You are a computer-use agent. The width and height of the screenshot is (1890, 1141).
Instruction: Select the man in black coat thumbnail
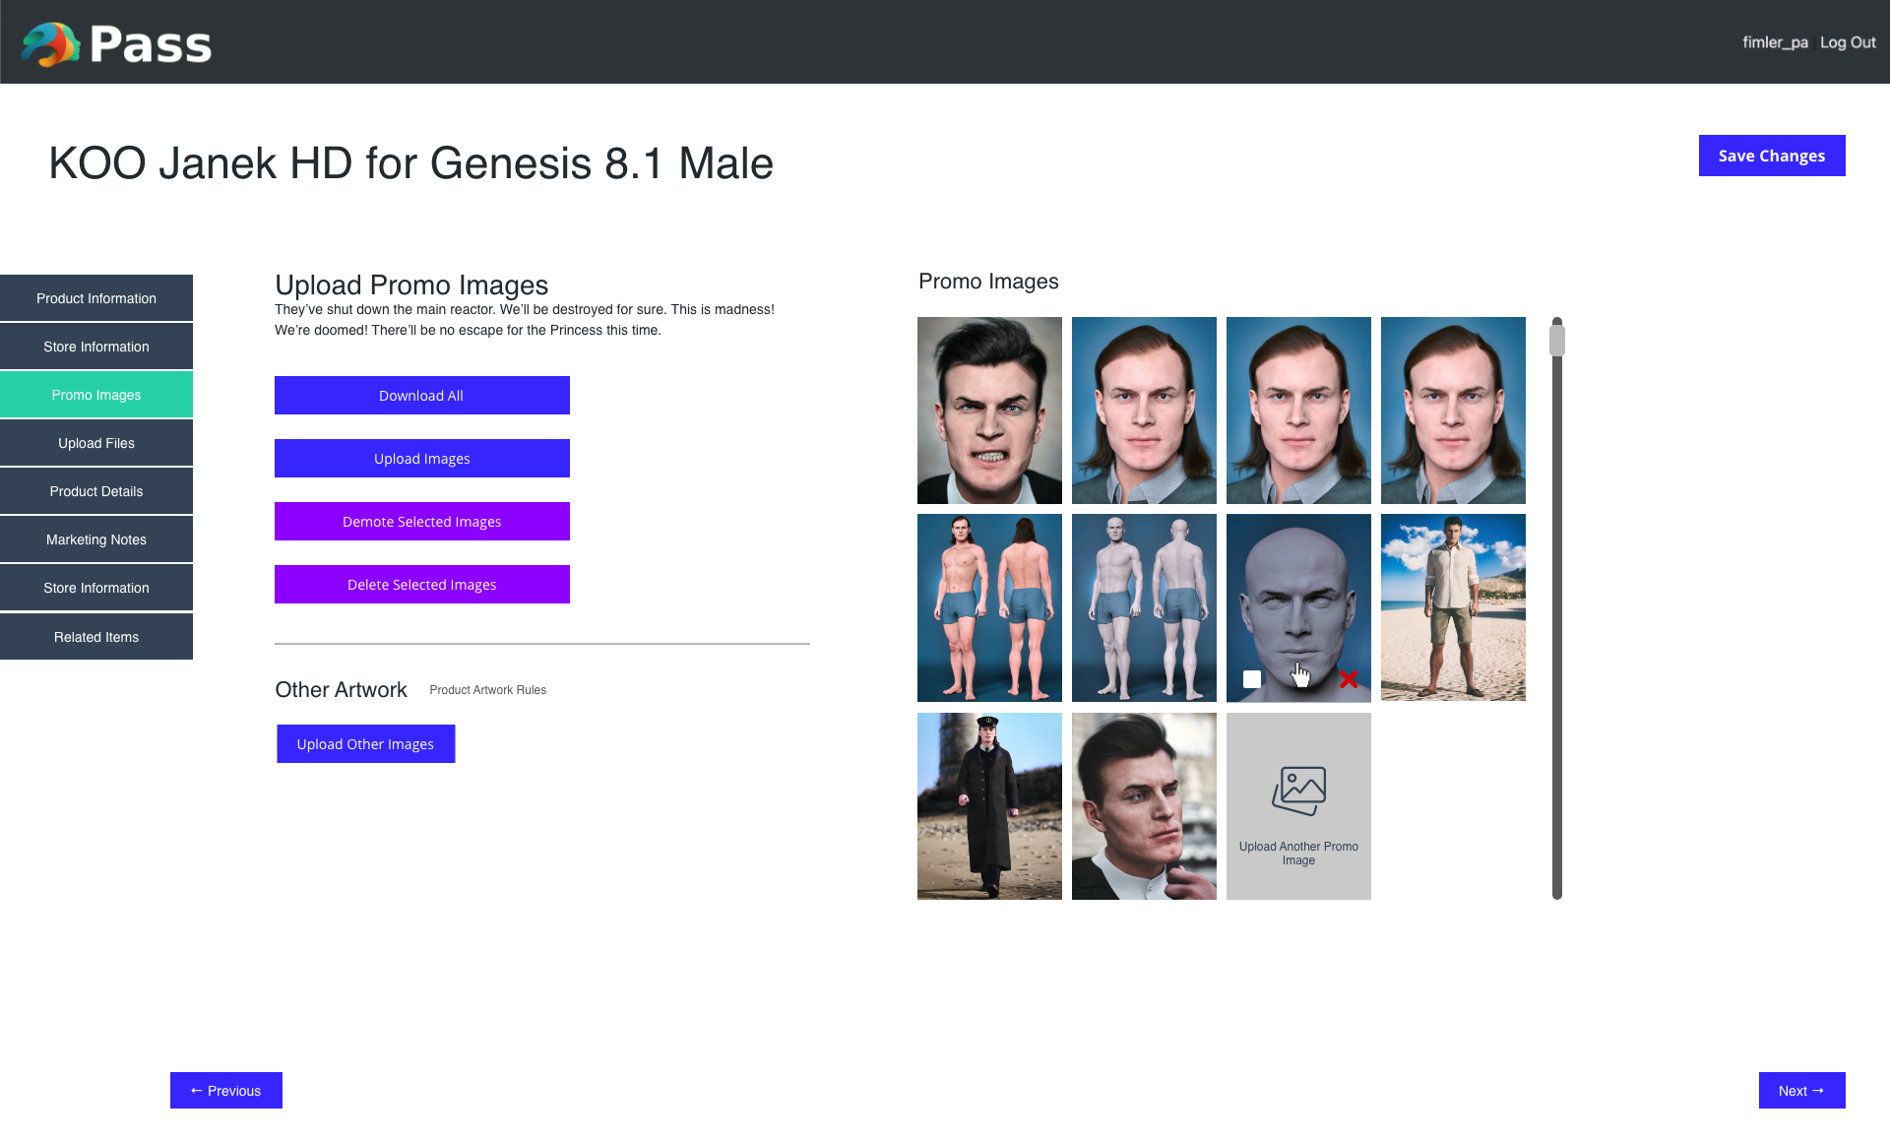[989, 805]
